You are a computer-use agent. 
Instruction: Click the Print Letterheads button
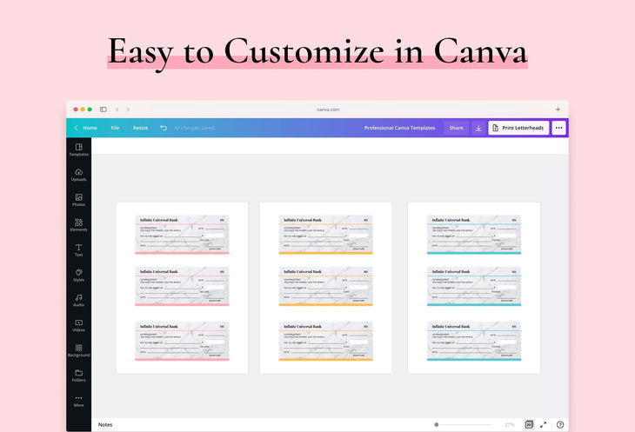pos(518,128)
